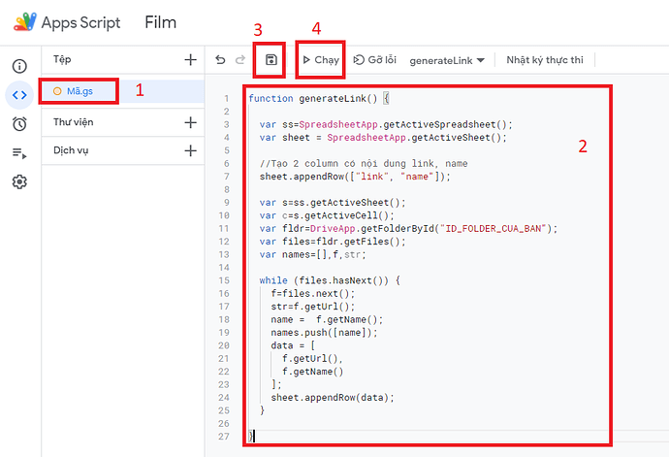Click the Apps Script logo
669x457 pixels.
(x=25, y=22)
